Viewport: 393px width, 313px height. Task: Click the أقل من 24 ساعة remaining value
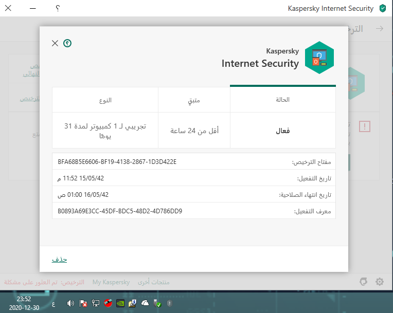(x=194, y=131)
